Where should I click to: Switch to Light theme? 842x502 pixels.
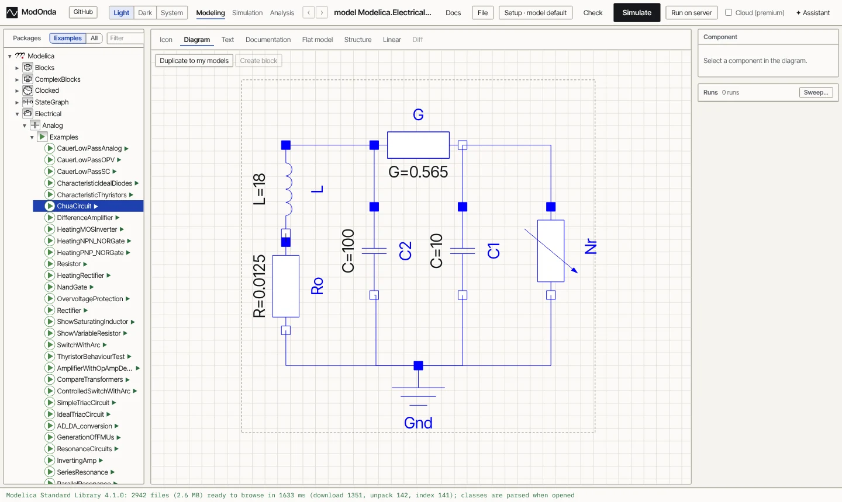[121, 13]
